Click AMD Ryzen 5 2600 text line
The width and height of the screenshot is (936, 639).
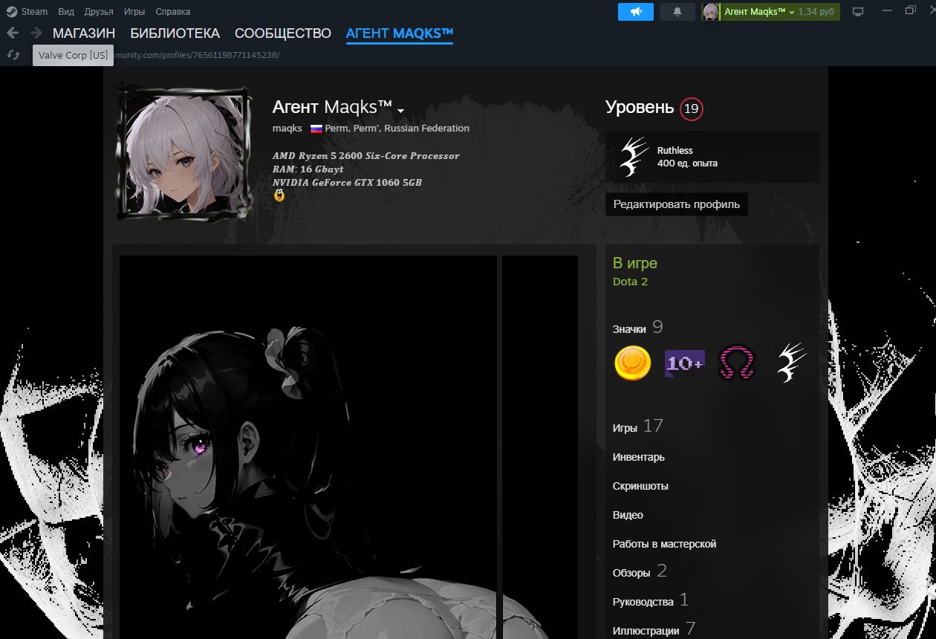pyautogui.click(x=366, y=156)
